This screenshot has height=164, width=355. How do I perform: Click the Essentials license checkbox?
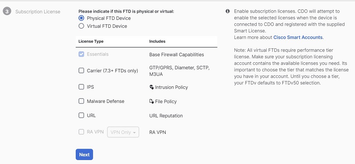click(x=81, y=54)
